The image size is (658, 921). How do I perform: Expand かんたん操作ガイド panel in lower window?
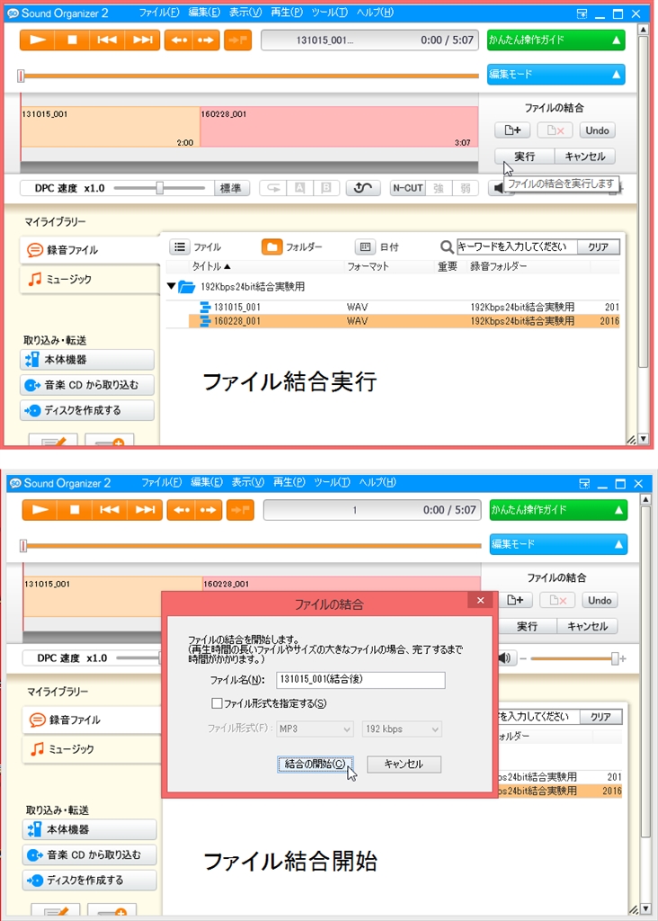coord(558,510)
